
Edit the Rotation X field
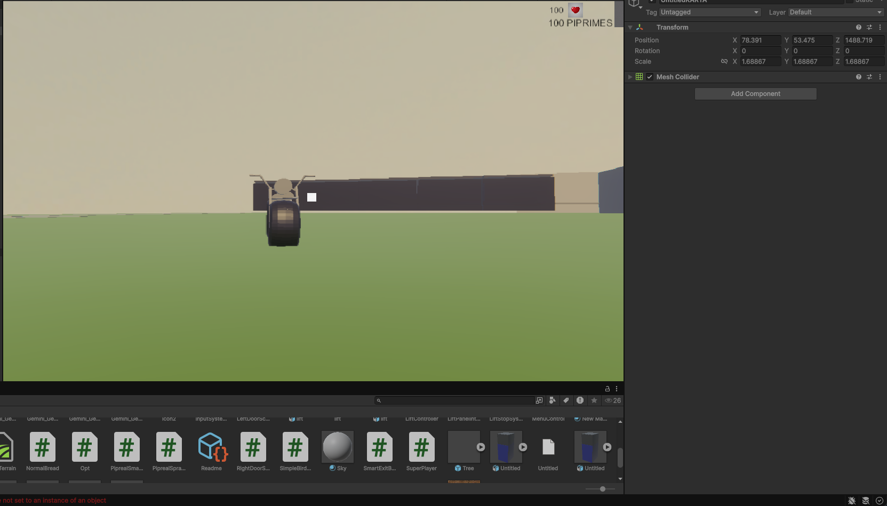coord(761,51)
